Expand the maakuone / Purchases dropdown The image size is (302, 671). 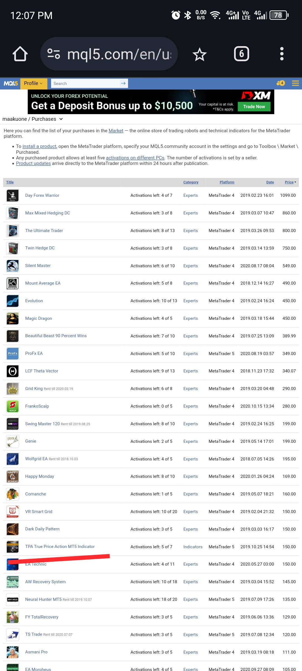point(61,119)
